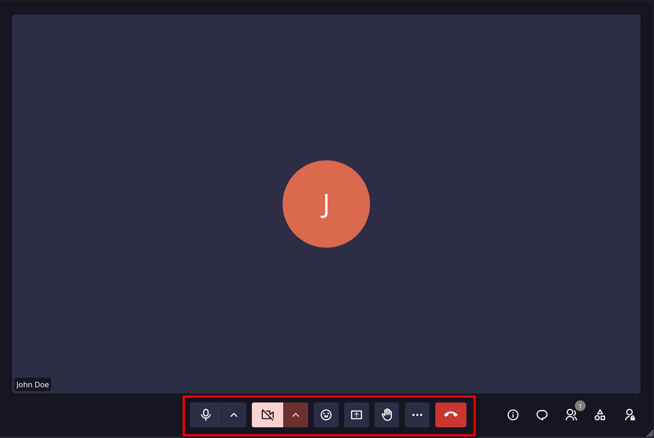Turn on the disabled camera
The width and height of the screenshot is (654, 438).
point(267,415)
